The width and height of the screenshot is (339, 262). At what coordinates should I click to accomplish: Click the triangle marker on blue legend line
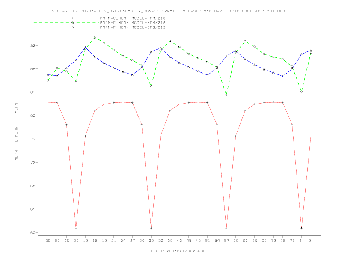[x=73, y=27]
